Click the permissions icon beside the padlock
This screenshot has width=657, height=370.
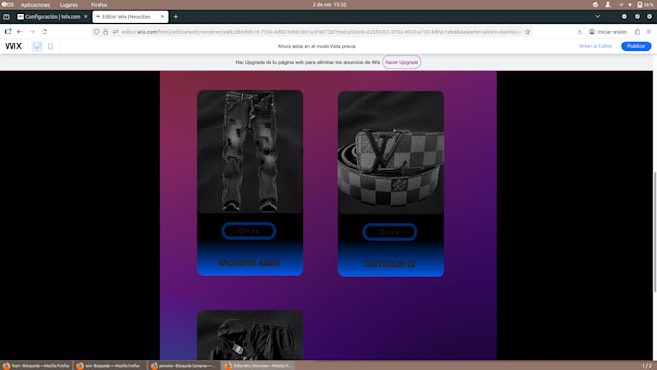pyautogui.click(x=115, y=32)
